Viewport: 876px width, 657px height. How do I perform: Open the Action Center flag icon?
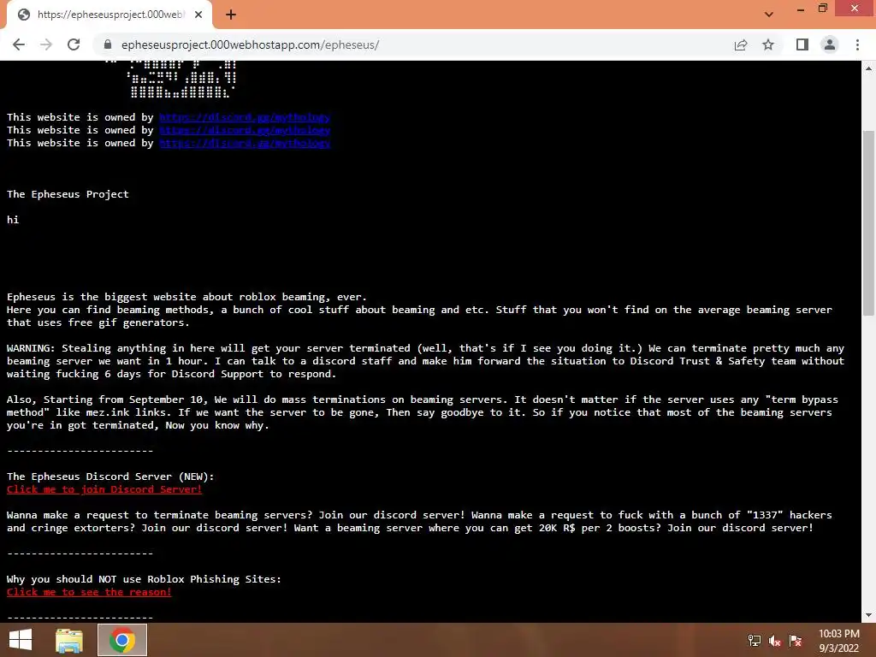[796, 640]
